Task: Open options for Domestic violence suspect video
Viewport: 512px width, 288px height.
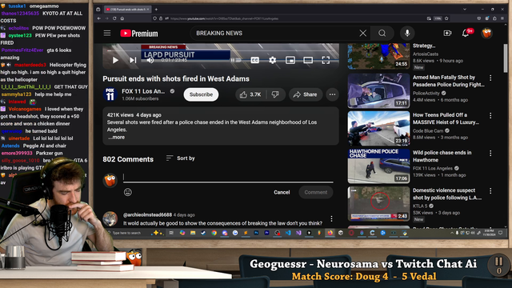Action: [490, 190]
